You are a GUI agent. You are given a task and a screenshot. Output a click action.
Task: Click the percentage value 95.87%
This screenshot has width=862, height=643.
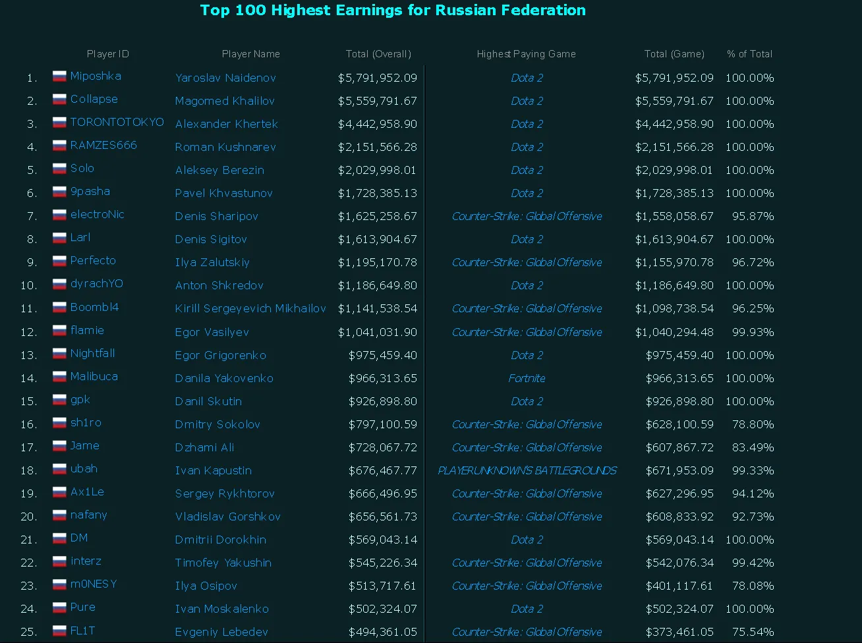[x=753, y=217]
